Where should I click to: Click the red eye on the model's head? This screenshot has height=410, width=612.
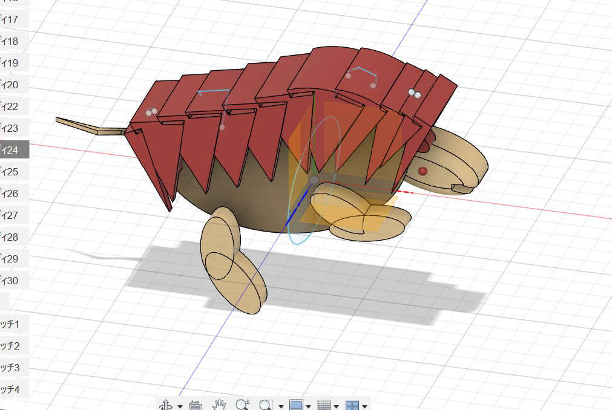[x=423, y=171]
